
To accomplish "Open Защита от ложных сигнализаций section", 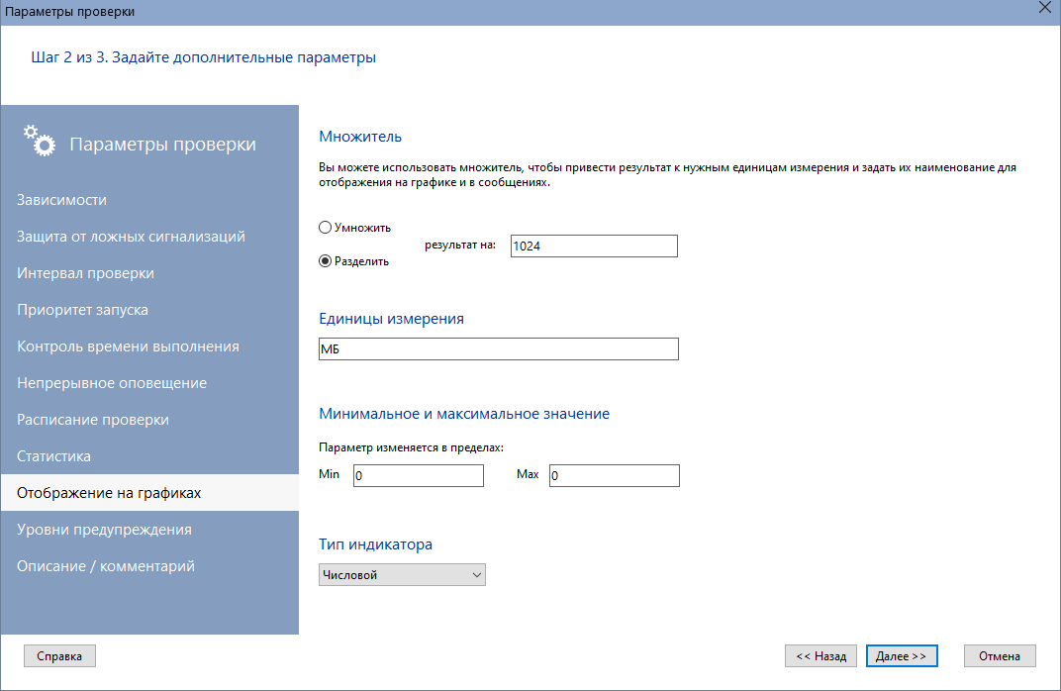I will click(149, 237).
